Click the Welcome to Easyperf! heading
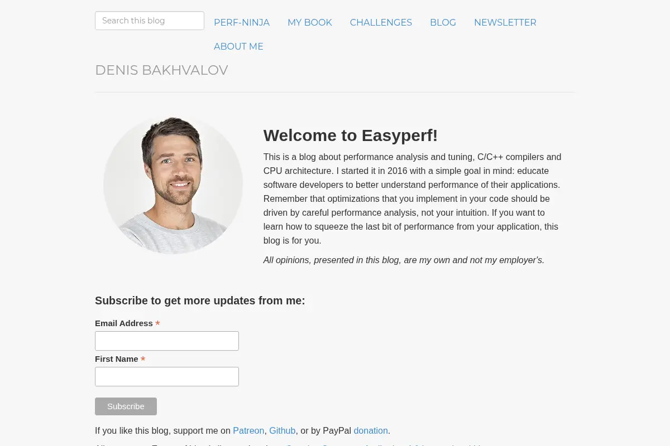Screen dimensions: 670x446 pos(351,135)
